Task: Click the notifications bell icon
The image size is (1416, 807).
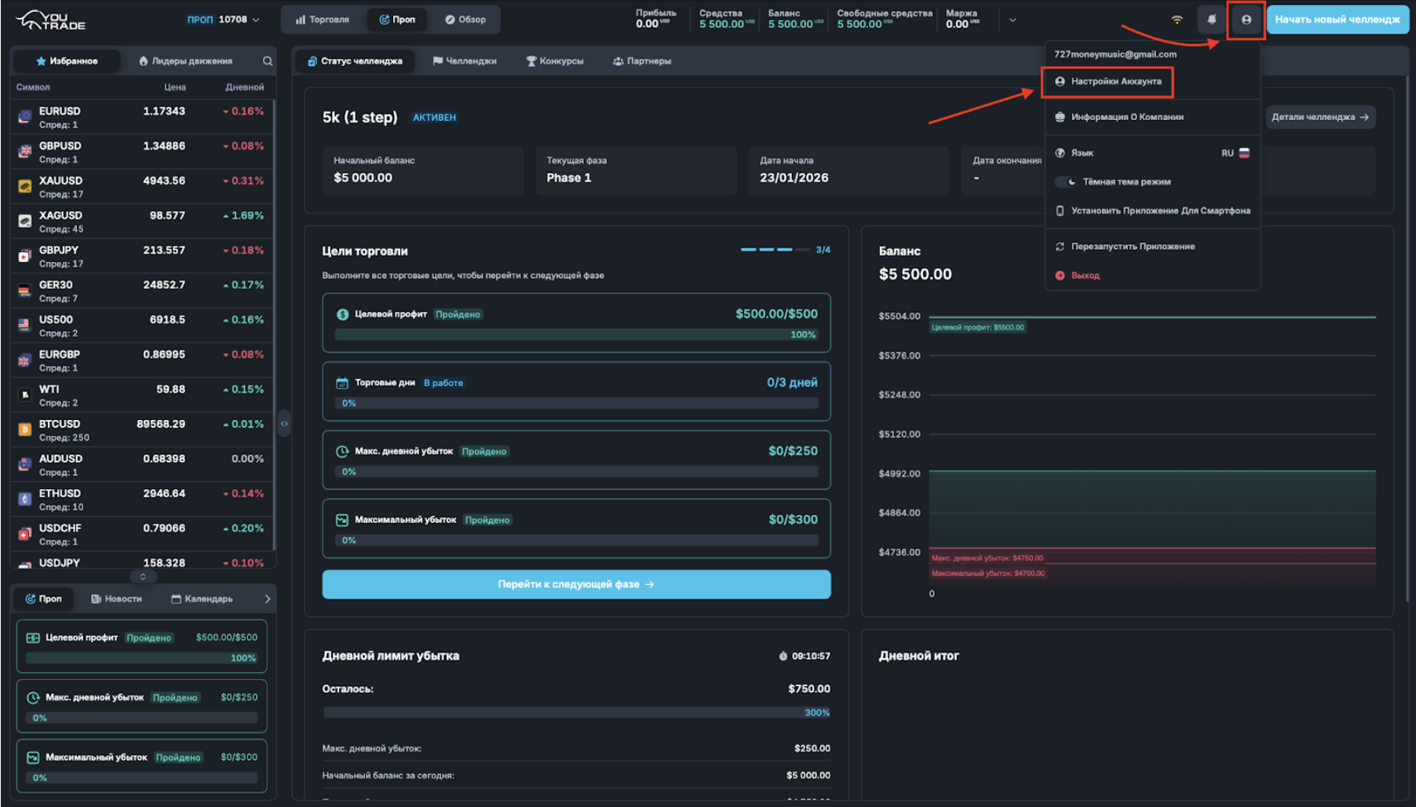Action: click(1212, 20)
